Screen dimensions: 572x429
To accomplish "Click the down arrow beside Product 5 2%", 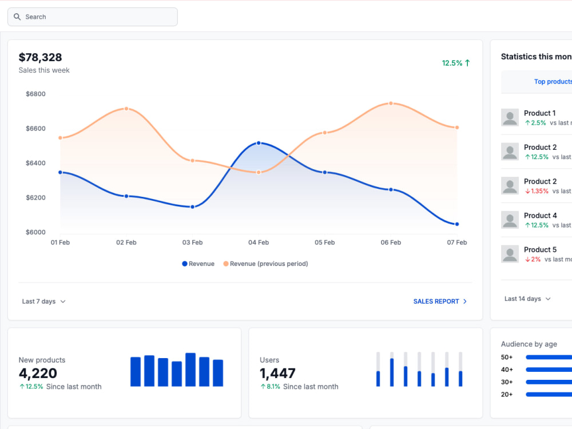I will point(527,259).
